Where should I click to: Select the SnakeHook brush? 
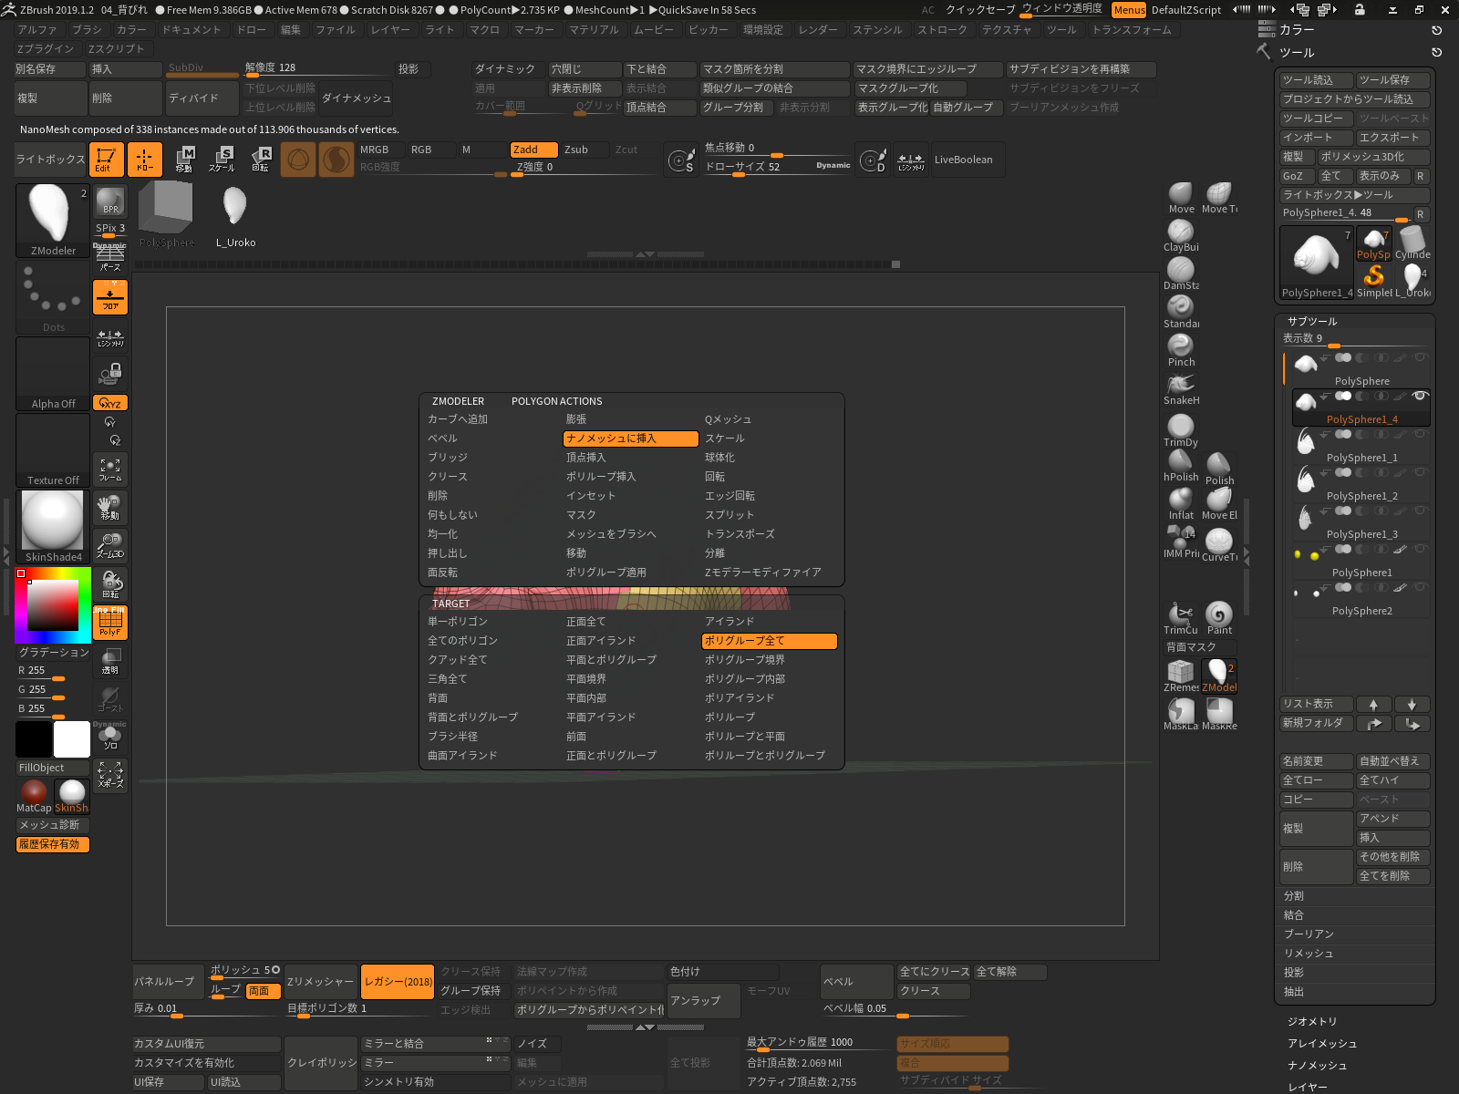pyautogui.click(x=1181, y=389)
